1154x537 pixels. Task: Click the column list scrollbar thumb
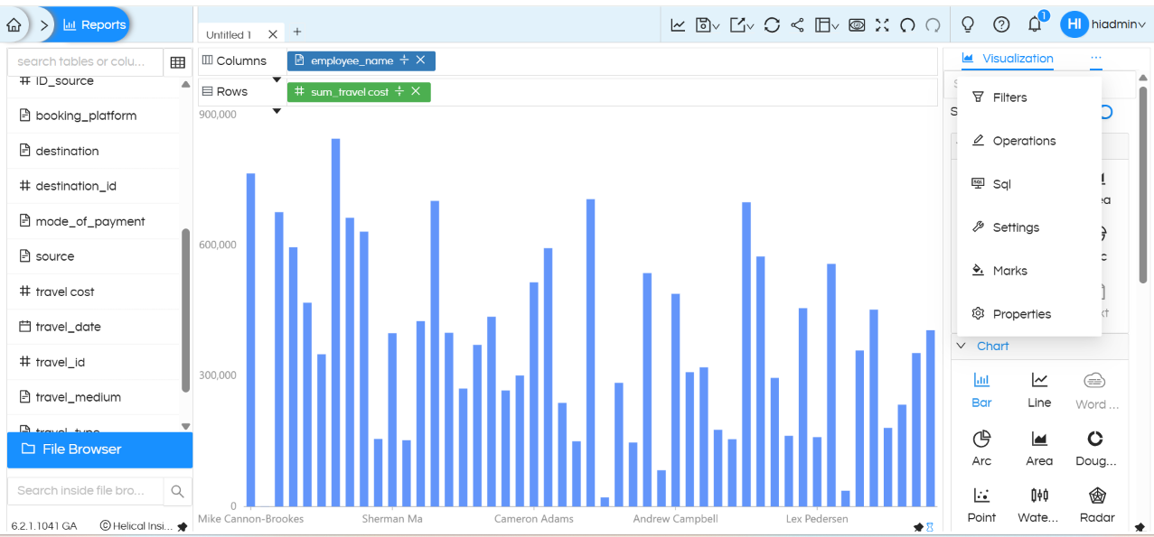click(186, 310)
